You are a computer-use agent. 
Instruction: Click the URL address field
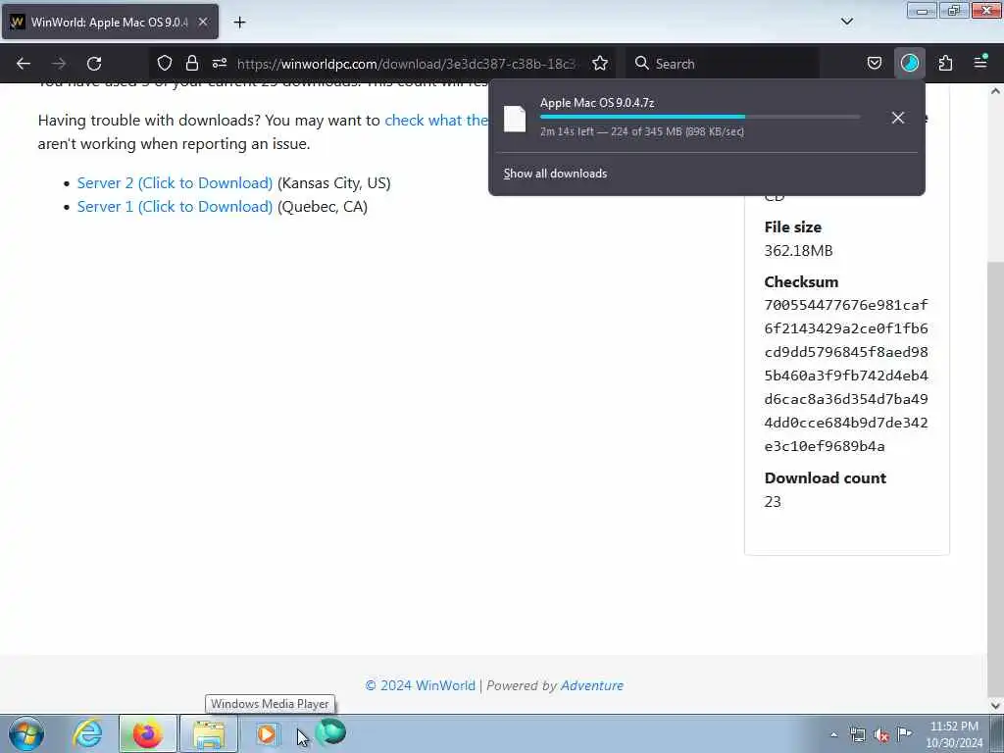click(x=407, y=64)
